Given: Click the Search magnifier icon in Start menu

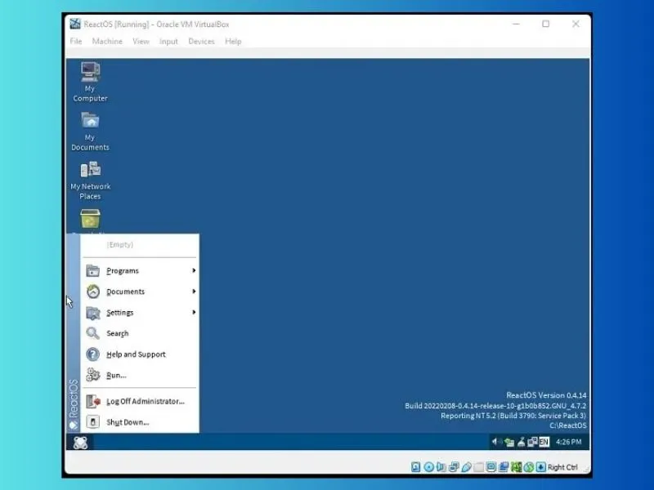Looking at the screenshot, I should point(92,333).
